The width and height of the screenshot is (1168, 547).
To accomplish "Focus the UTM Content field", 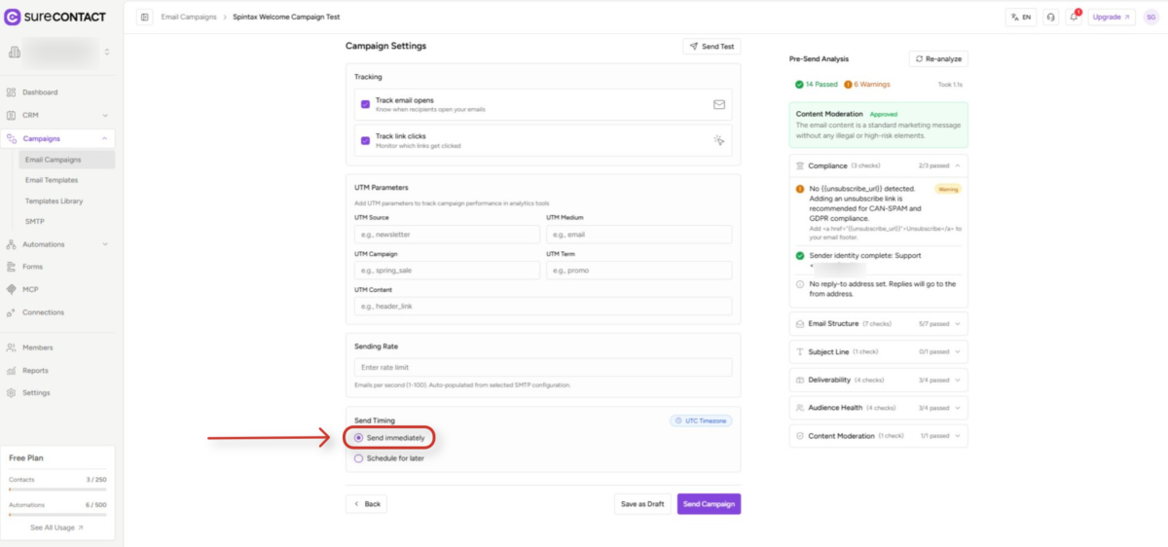I will coord(543,307).
